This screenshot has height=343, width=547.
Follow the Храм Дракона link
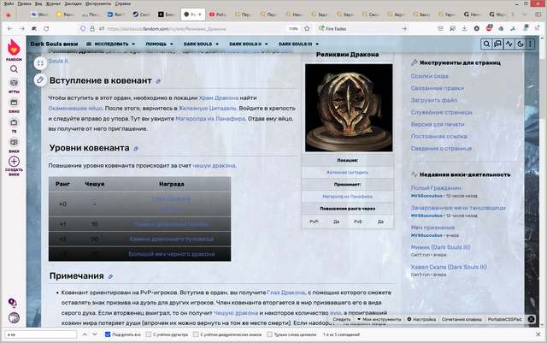click(219, 98)
